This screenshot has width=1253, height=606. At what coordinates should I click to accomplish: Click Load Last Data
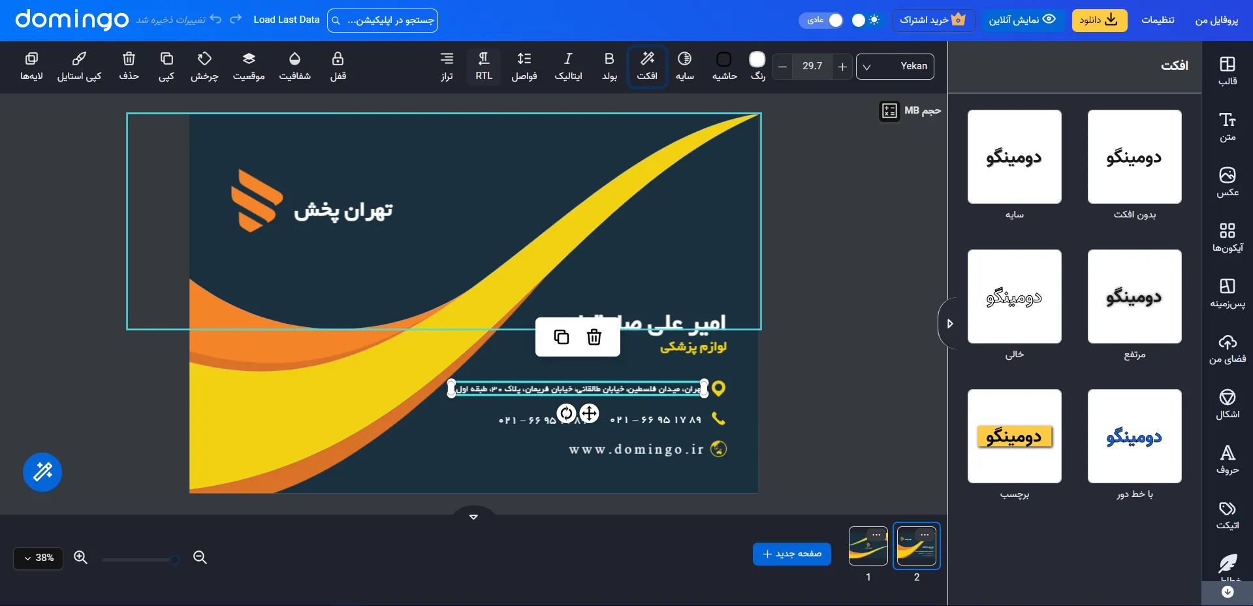(x=287, y=20)
